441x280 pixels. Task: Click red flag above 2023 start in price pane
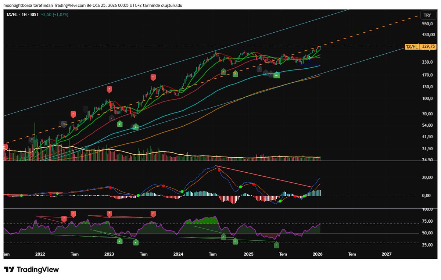[x=109, y=89]
